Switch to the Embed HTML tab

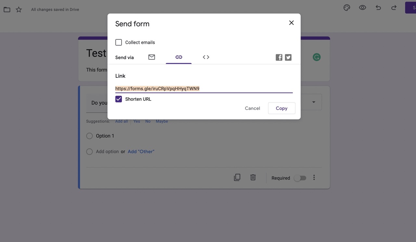[x=206, y=57]
